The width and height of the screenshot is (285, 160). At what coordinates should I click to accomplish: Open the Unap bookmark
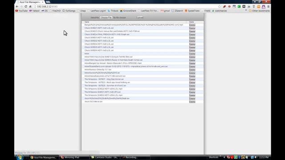point(81,11)
